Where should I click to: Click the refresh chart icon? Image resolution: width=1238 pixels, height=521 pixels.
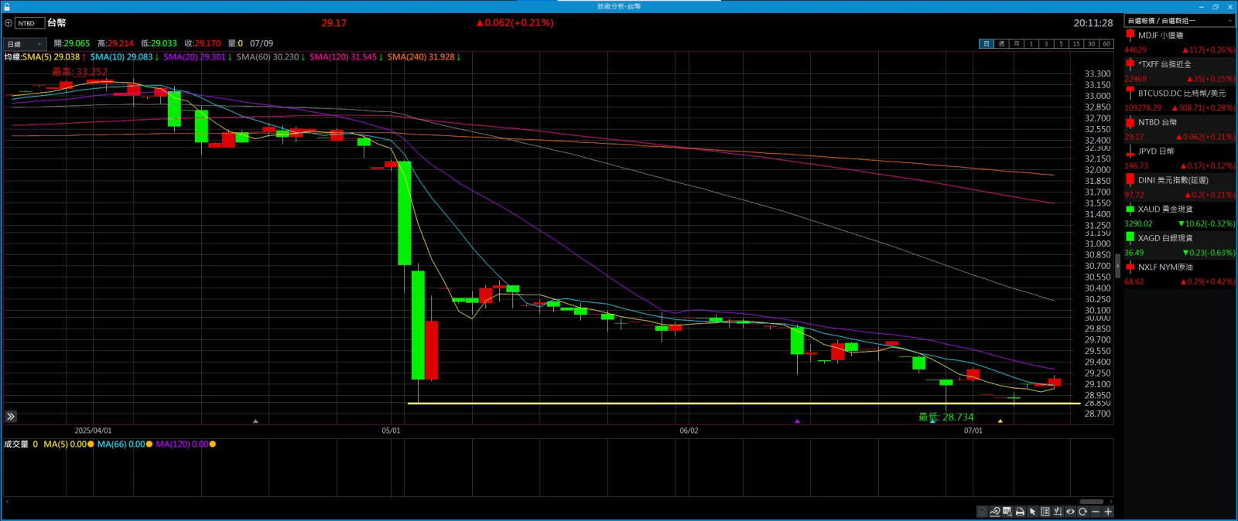(x=1082, y=512)
